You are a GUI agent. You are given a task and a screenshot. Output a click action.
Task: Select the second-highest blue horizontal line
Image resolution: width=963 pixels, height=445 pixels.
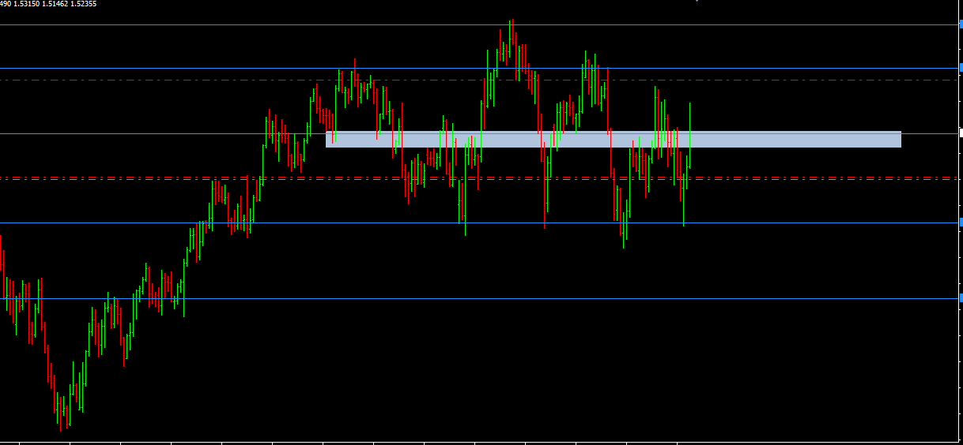pos(479,69)
